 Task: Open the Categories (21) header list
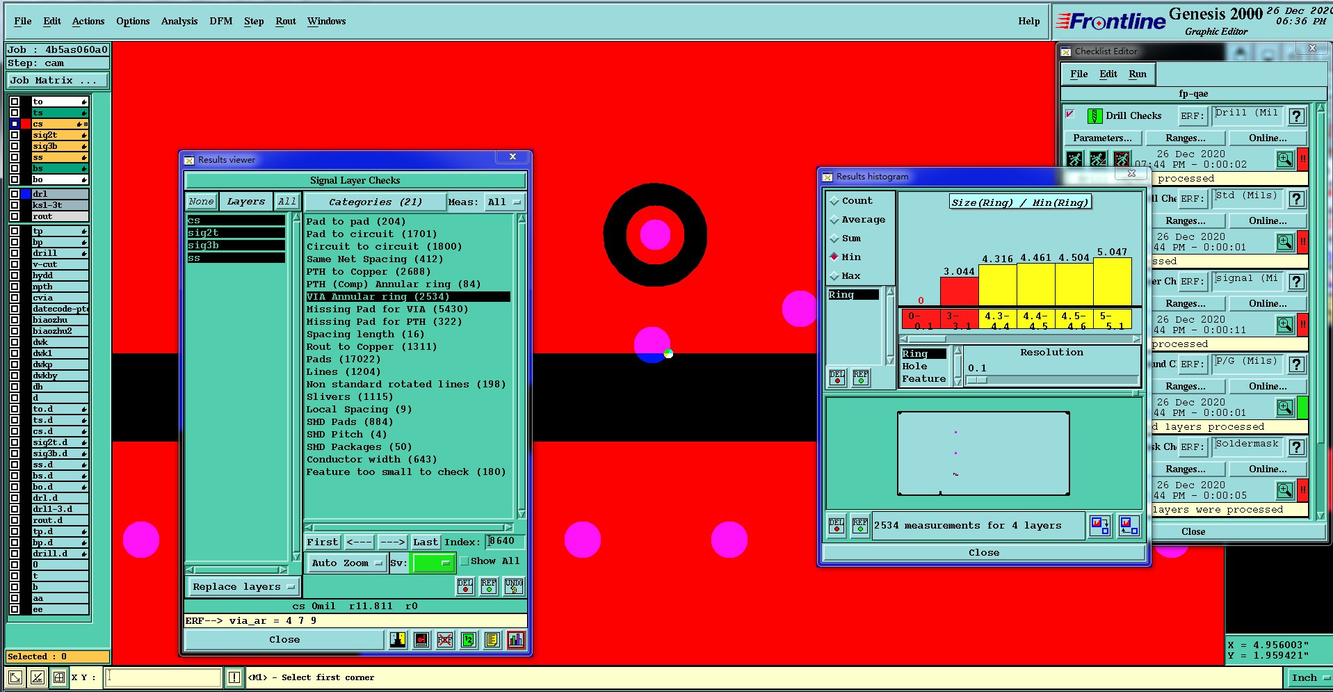(375, 202)
